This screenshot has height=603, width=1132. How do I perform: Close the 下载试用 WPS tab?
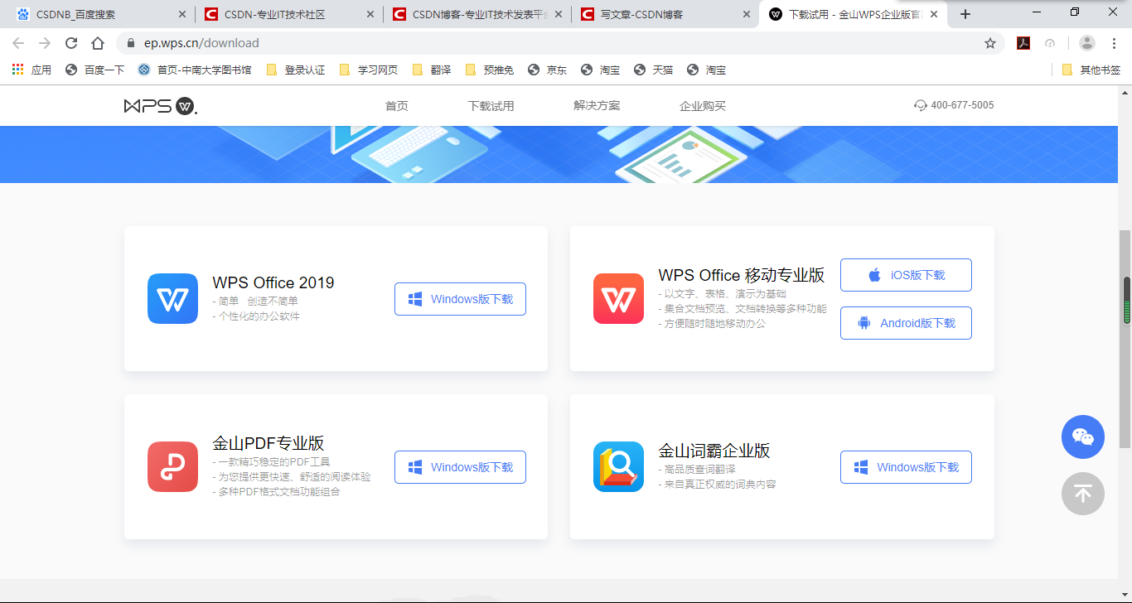[x=934, y=14]
